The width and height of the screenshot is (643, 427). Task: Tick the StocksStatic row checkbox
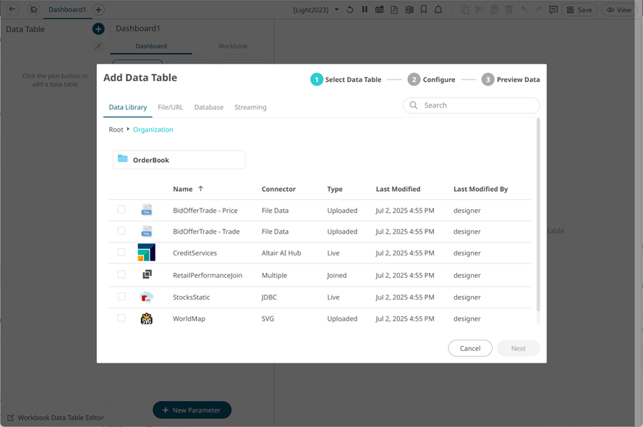122,296
